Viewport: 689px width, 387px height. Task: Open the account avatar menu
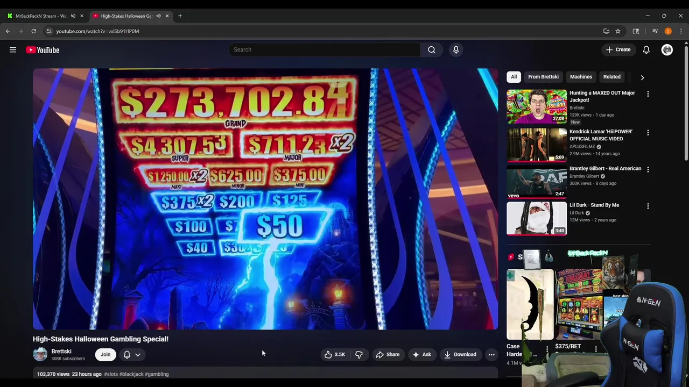pyautogui.click(x=667, y=50)
